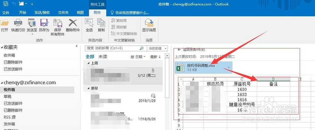Select the 附件 ribbon tab

[97, 13]
